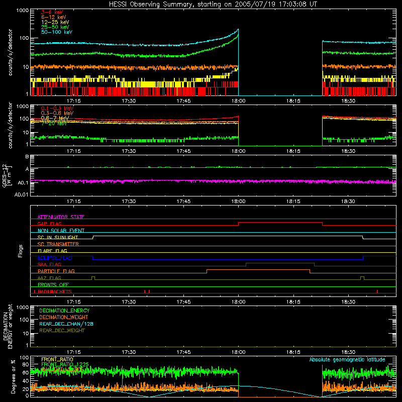
Task: Click the 0.3-0.8 MeV legend label
Action: 57,113
